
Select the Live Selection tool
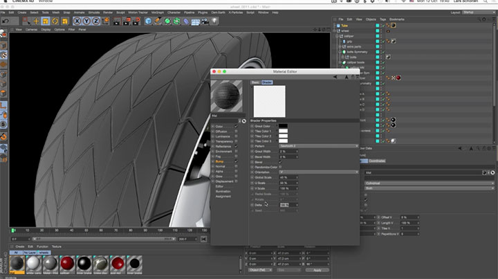click(x=26, y=21)
